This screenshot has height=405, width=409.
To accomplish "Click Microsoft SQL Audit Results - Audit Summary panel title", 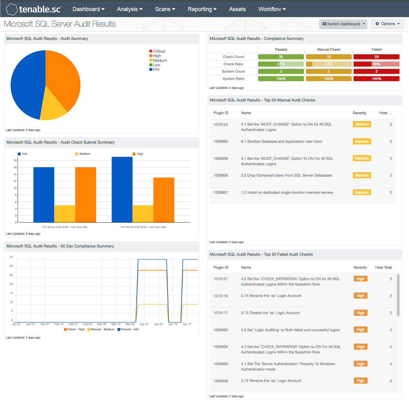I will point(47,39).
